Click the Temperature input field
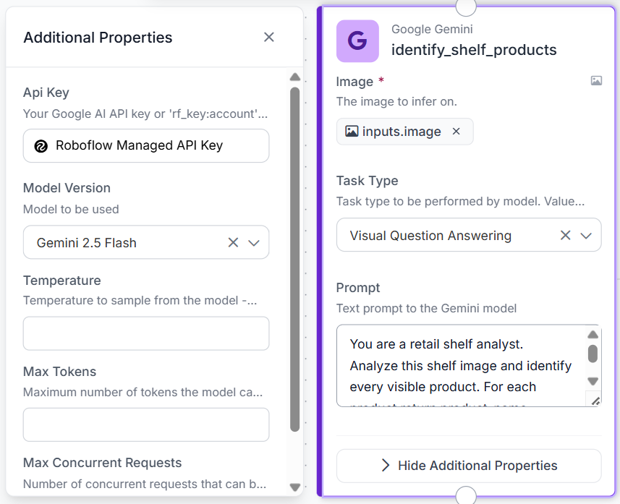 click(146, 333)
